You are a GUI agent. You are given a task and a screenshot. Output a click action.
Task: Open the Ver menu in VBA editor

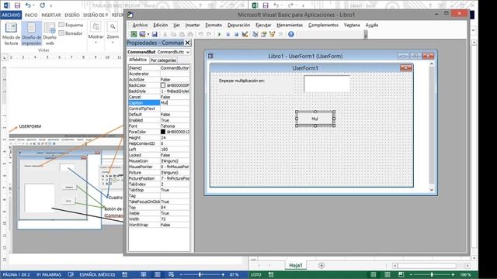point(176,25)
